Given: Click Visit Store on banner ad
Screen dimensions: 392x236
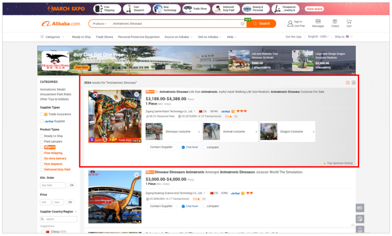Looking at the screenshot, I should tap(82, 67).
